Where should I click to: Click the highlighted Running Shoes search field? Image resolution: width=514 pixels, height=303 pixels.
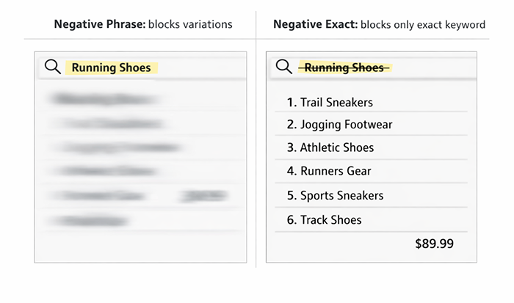click(x=112, y=67)
